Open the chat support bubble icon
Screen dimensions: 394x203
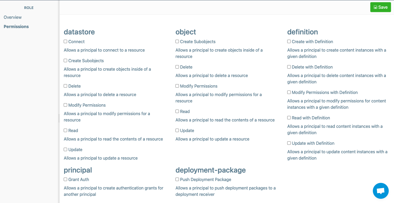tap(381, 191)
